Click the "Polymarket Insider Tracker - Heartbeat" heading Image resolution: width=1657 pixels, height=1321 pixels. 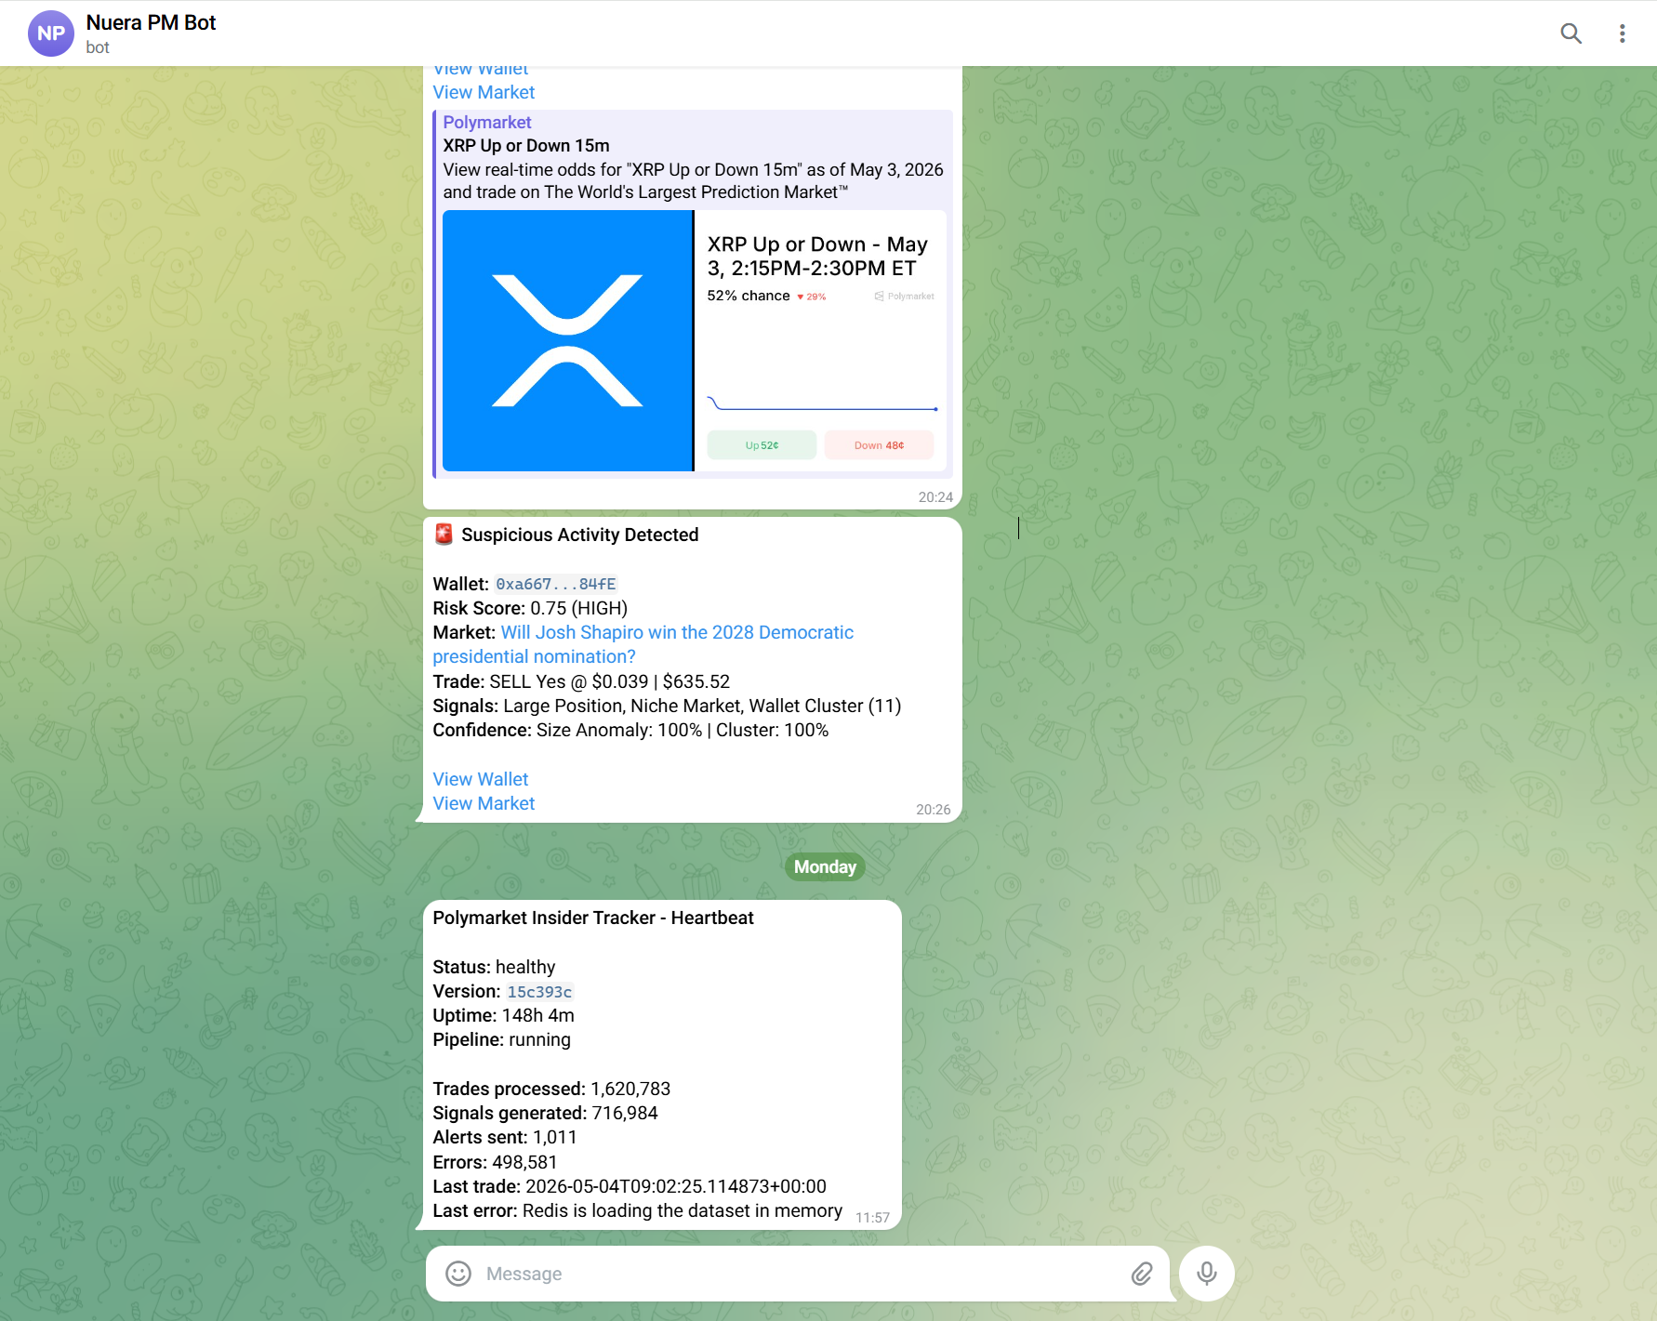(593, 918)
